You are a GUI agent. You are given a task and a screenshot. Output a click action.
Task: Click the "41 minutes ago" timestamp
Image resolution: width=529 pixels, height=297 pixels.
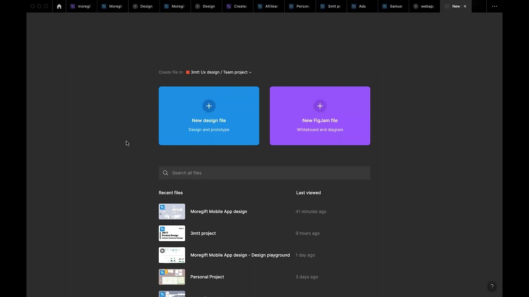[311, 212]
